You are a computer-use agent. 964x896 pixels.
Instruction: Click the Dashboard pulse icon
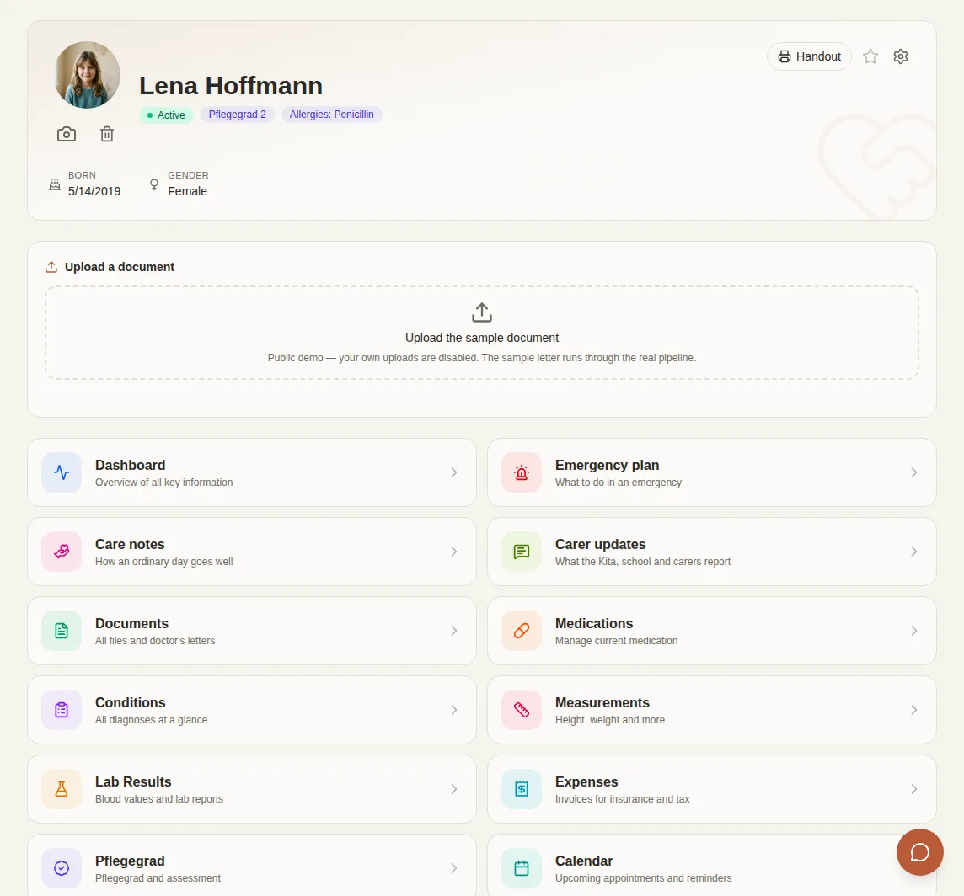[62, 472]
